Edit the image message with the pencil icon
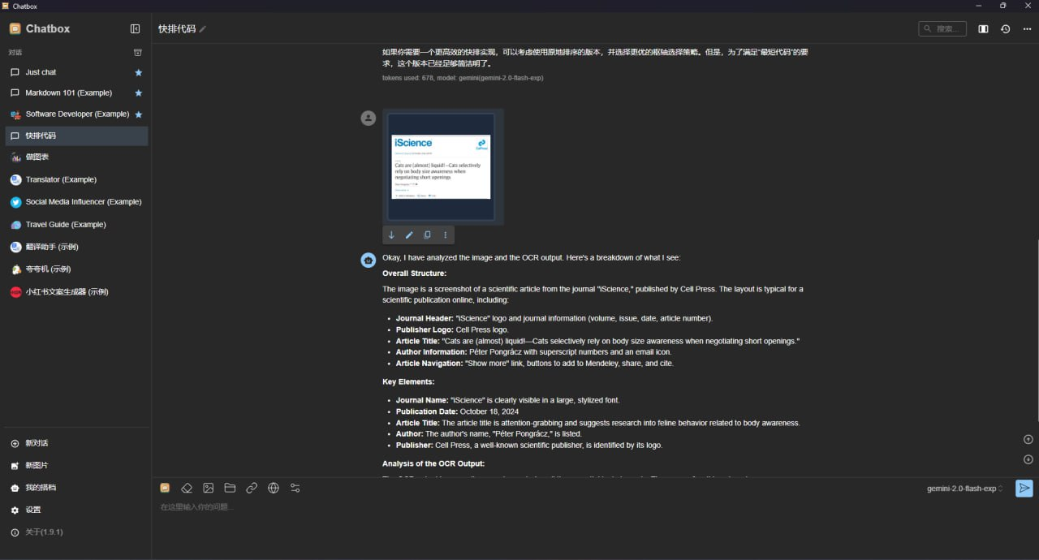Viewport: 1039px width, 560px height. 409,235
